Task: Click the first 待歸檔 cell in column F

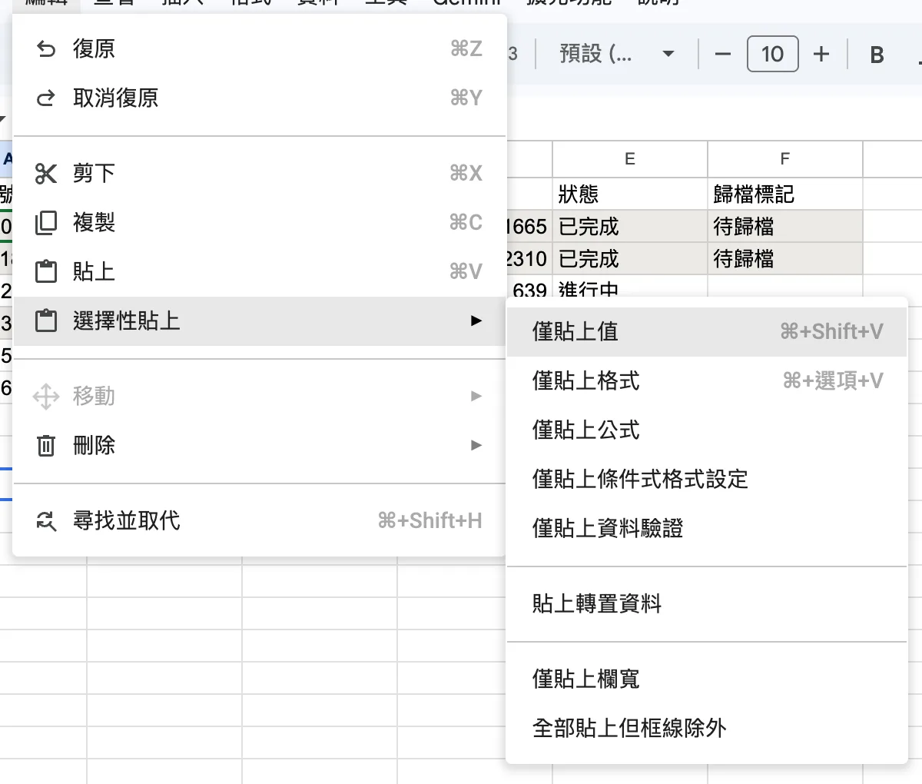Action: (x=785, y=226)
